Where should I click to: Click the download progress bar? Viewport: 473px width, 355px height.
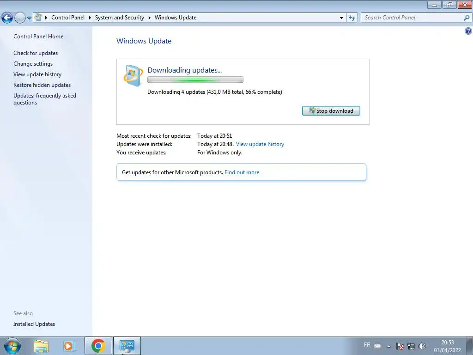point(195,80)
